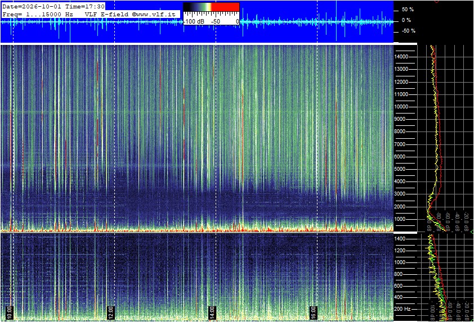Viewport: 474px width, 322px height.
Task: Click the 10000 frequency axis label
Action: point(401,107)
